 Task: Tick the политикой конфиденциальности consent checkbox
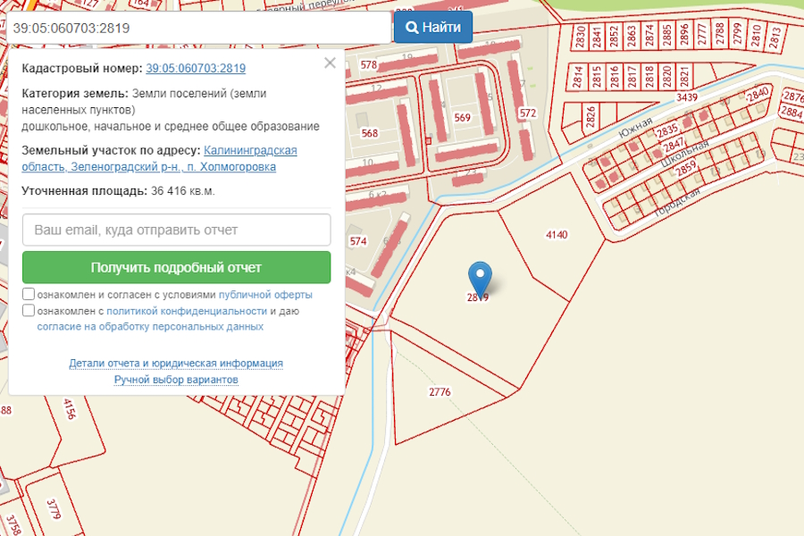coord(29,311)
